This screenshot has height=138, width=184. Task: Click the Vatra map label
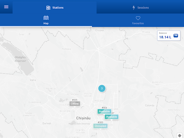click(x=33, y=80)
